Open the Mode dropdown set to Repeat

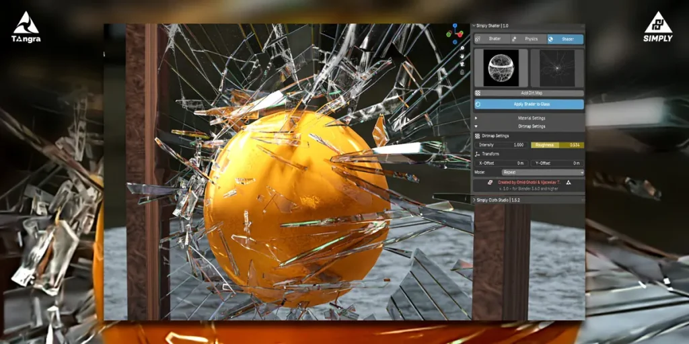pyautogui.click(x=542, y=172)
